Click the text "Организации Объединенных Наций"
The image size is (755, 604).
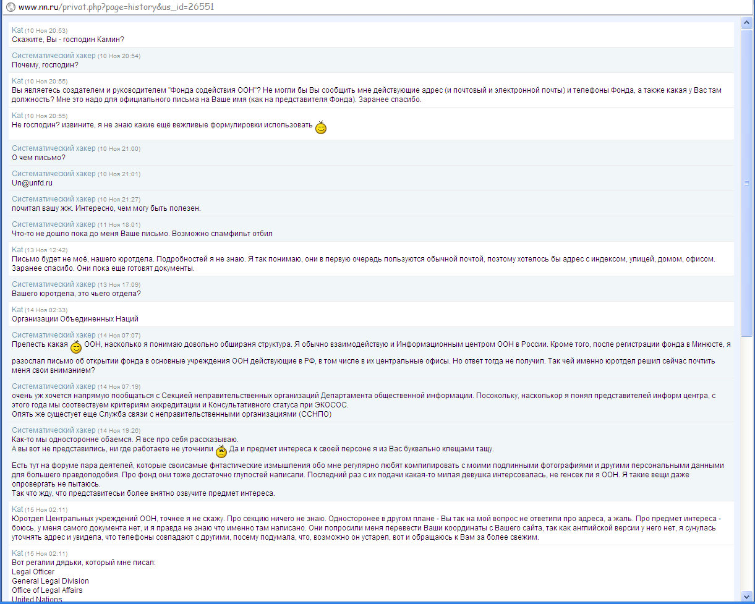click(75, 319)
